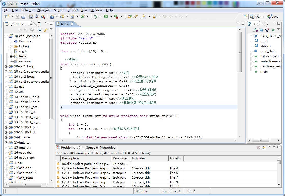Switch to the Console tab
This screenshot has width=285, height=196.
point(92,147)
